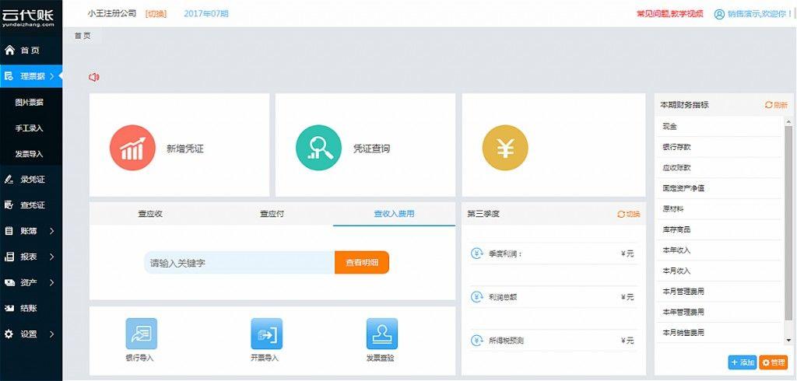Click the 结账 closing icon
The height and width of the screenshot is (381, 797).
click(9, 309)
